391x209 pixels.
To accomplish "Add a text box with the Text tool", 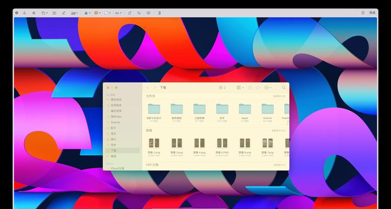I will [54, 13].
